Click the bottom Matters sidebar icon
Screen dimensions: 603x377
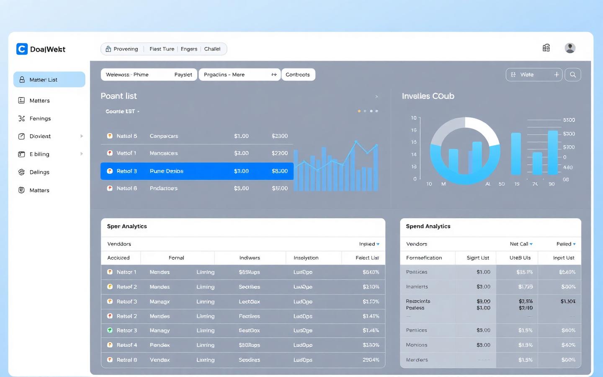21,190
